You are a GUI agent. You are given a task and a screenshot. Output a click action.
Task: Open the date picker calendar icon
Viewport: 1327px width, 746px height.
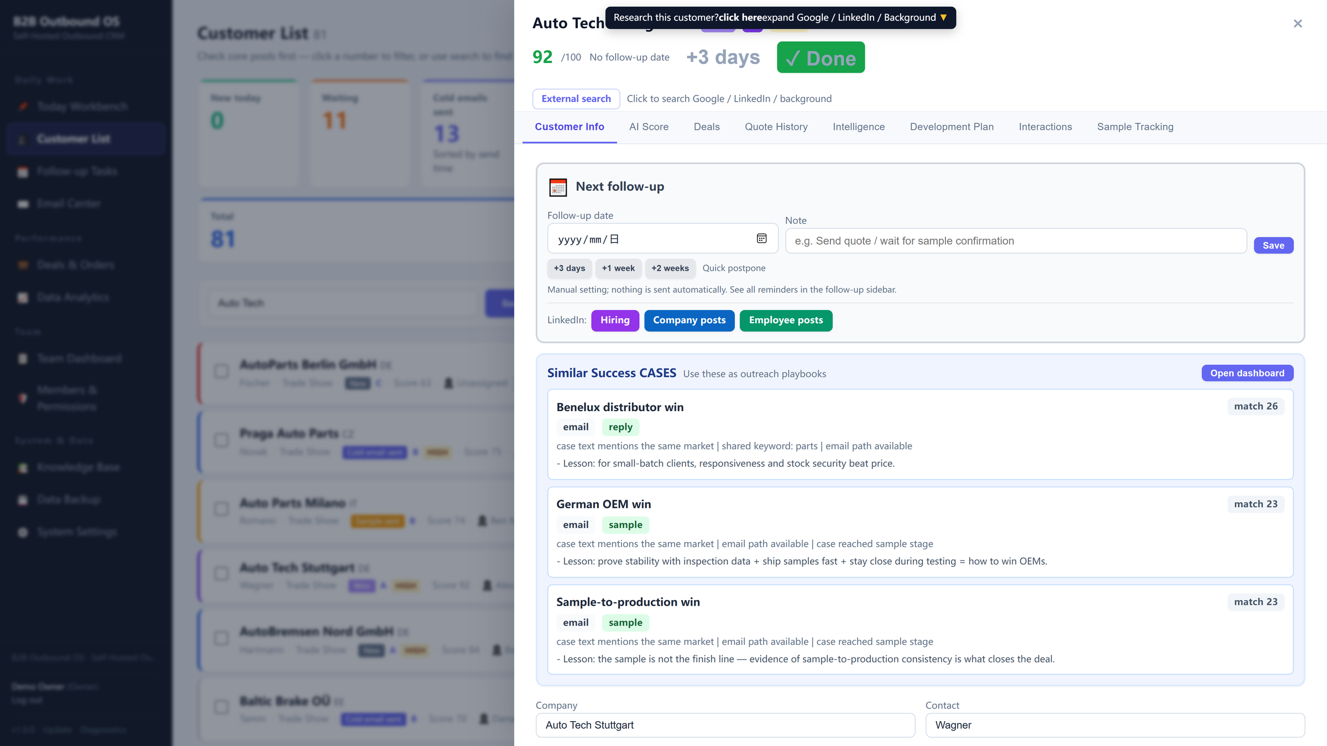tap(761, 239)
